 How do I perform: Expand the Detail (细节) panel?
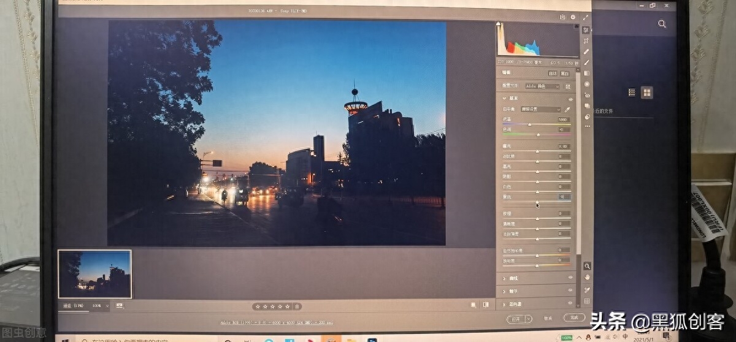[x=504, y=291]
